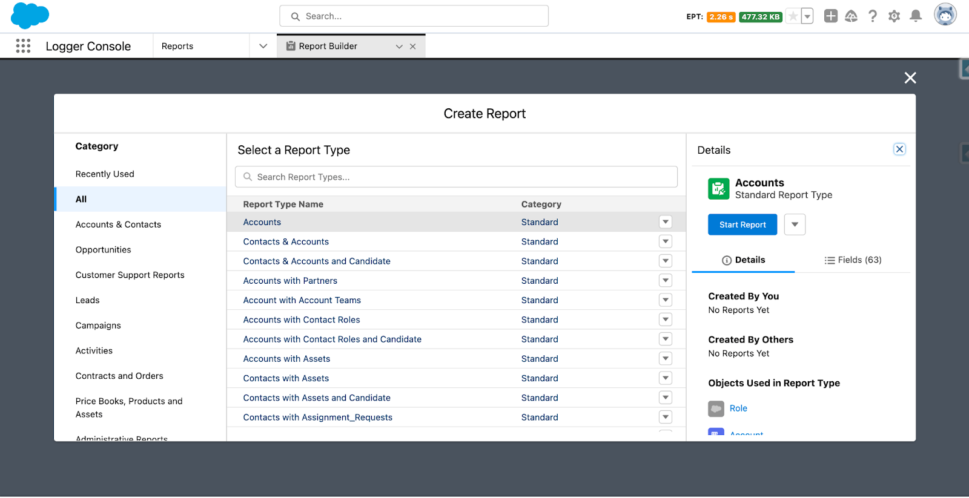Open Contacts with Assets and Candidate type

coord(317,398)
